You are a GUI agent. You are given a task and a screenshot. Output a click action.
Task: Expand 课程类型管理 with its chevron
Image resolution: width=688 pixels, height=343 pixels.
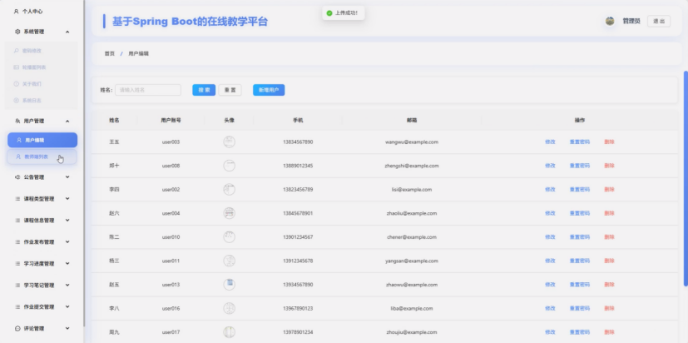pos(67,198)
